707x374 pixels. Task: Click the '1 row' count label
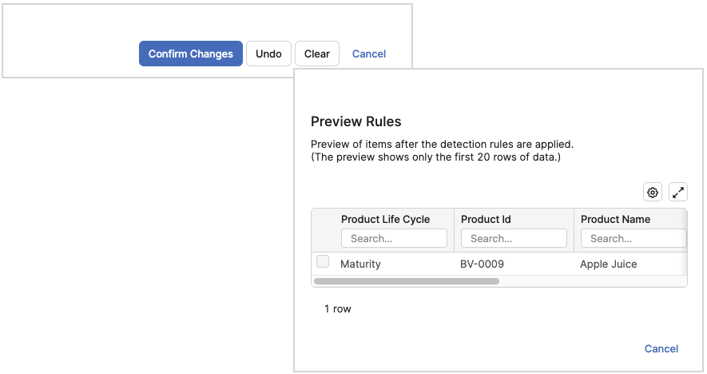pos(337,308)
